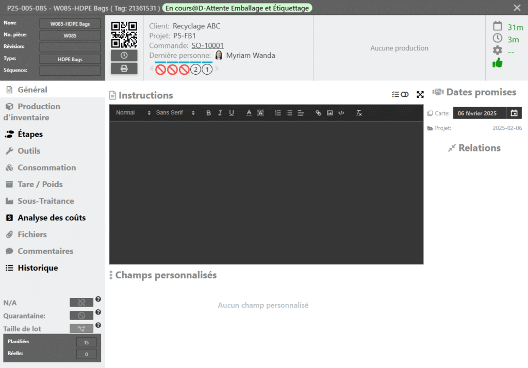Apply bold formatting in Instructions editor
Image resolution: width=528 pixels, height=368 pixels.
[209, 113]
